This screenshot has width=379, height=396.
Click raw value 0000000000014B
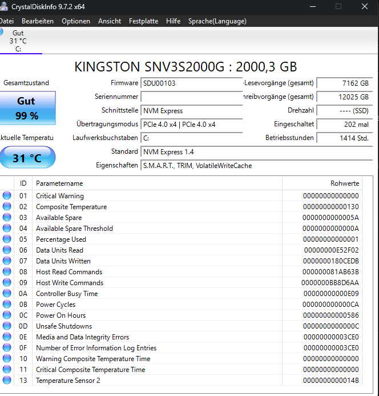tap(331, 381)
